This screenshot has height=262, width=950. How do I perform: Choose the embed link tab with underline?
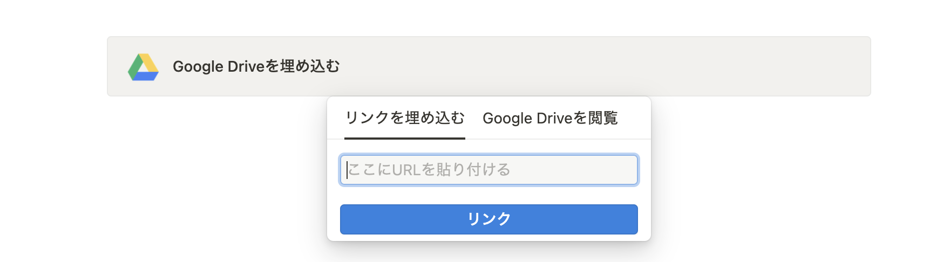pyautogui.click(x=405, y=118)
